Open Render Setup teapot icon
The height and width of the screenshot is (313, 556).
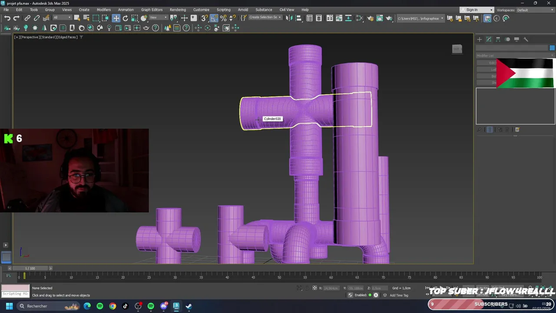coord(370,18)
